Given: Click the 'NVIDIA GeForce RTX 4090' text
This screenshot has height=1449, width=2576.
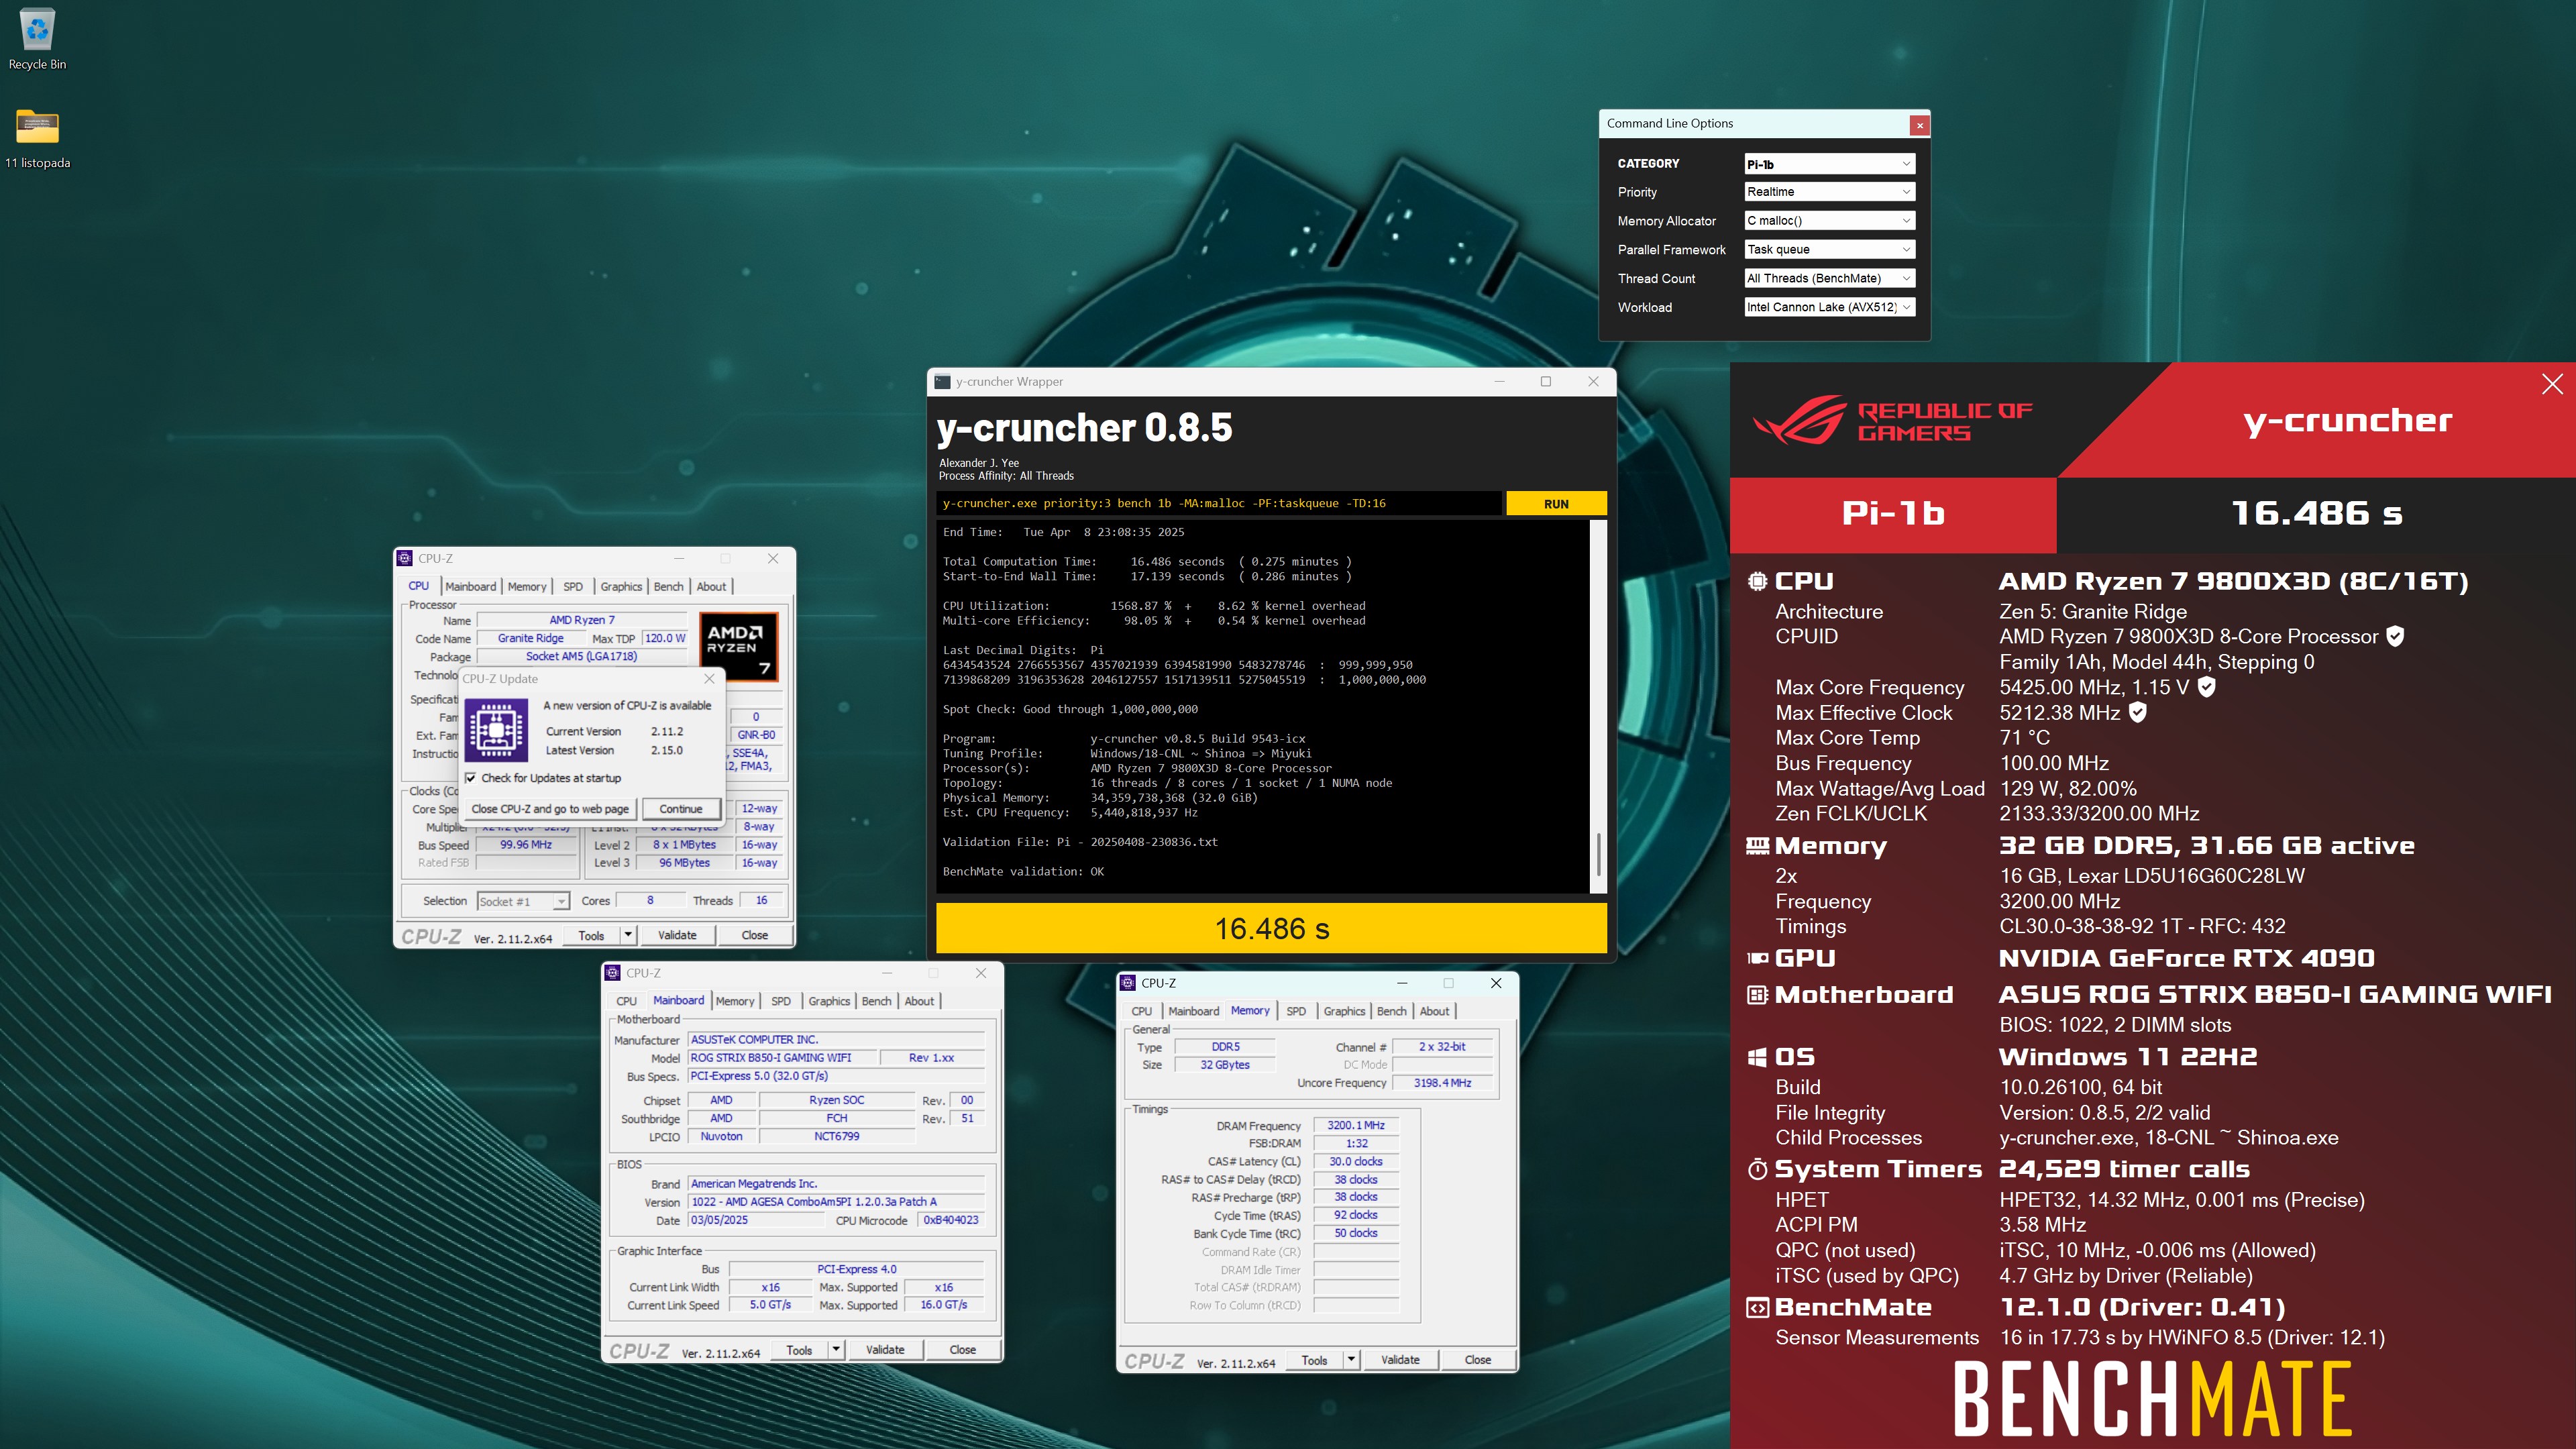Looking at the screenshot, I should point(2186,958).
